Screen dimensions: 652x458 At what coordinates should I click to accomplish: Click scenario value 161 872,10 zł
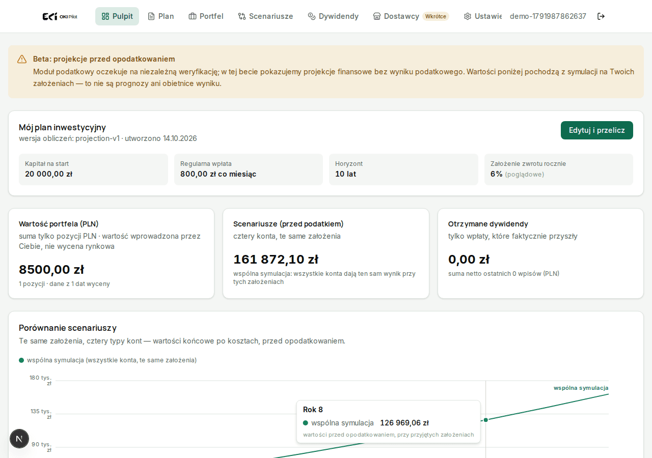coord(276,260)
